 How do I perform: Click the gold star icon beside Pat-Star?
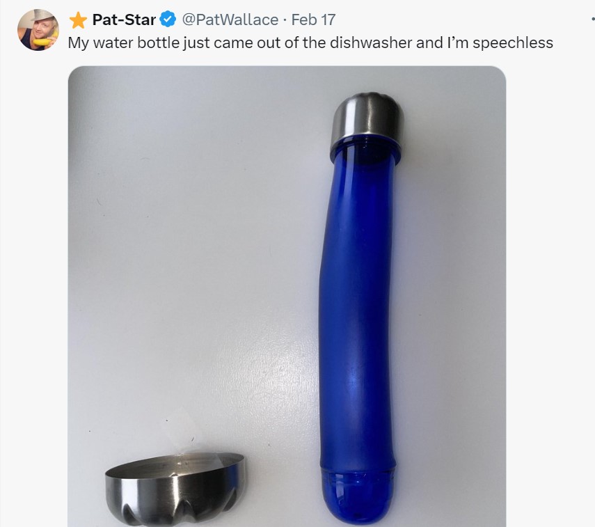(x=78, y=20)
